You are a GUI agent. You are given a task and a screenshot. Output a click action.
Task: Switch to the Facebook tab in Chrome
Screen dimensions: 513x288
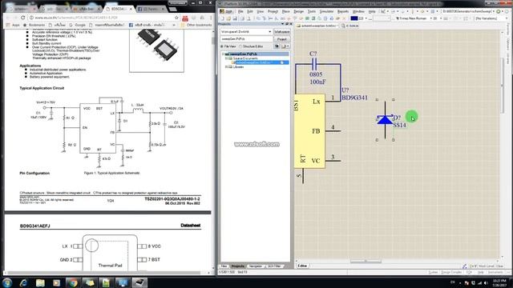pyautogui.click(x=151, y=9)
